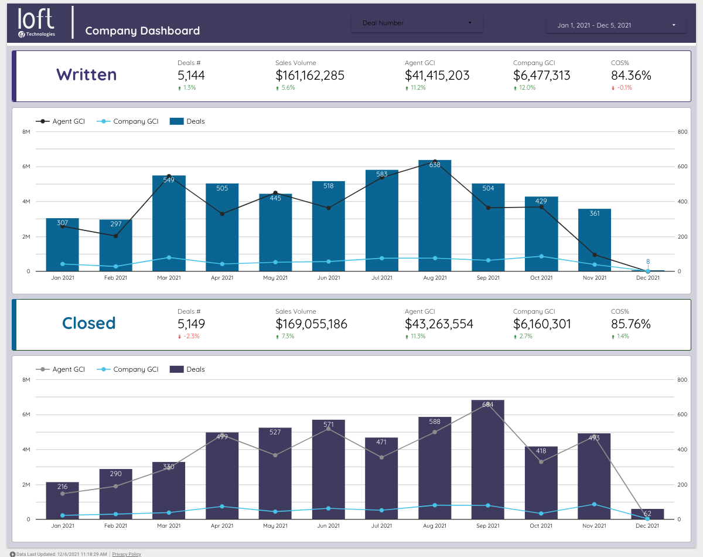Click the bar labeled 297

pyautogui.click(x=116, y=246)
